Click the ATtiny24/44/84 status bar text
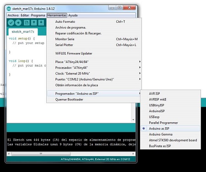The height and width of the screenshot is (172, 206). point(95,159)
